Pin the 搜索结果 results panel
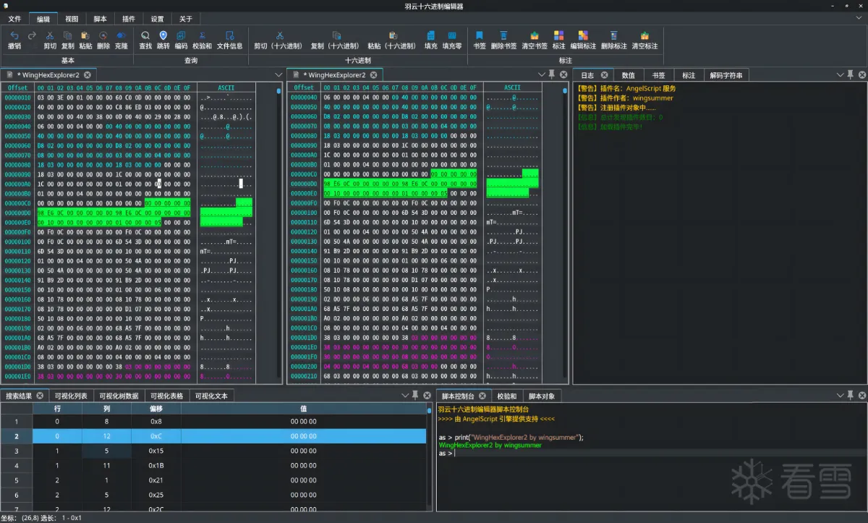The image size is (868, 523). 415,395
